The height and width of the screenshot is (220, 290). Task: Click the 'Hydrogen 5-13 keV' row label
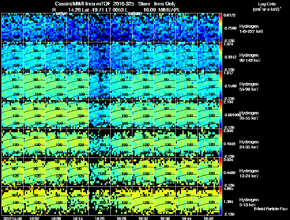tap(249, 202)
